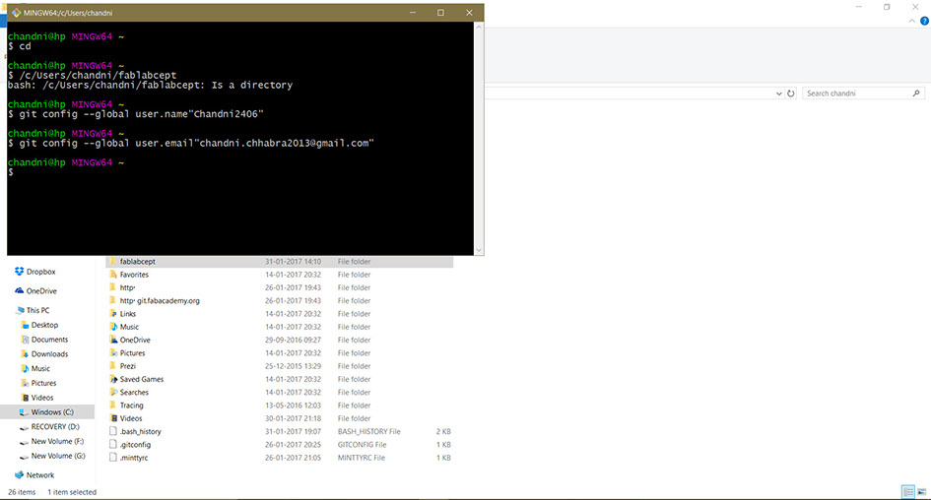Click the MINTTYRC File type cell

point(361,458)
